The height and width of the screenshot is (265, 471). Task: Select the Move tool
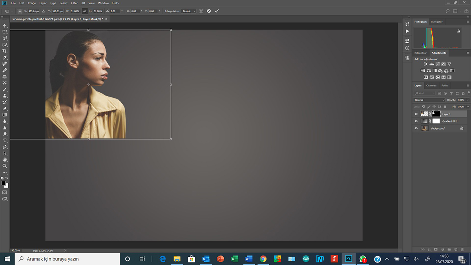[x=5, y=26]
